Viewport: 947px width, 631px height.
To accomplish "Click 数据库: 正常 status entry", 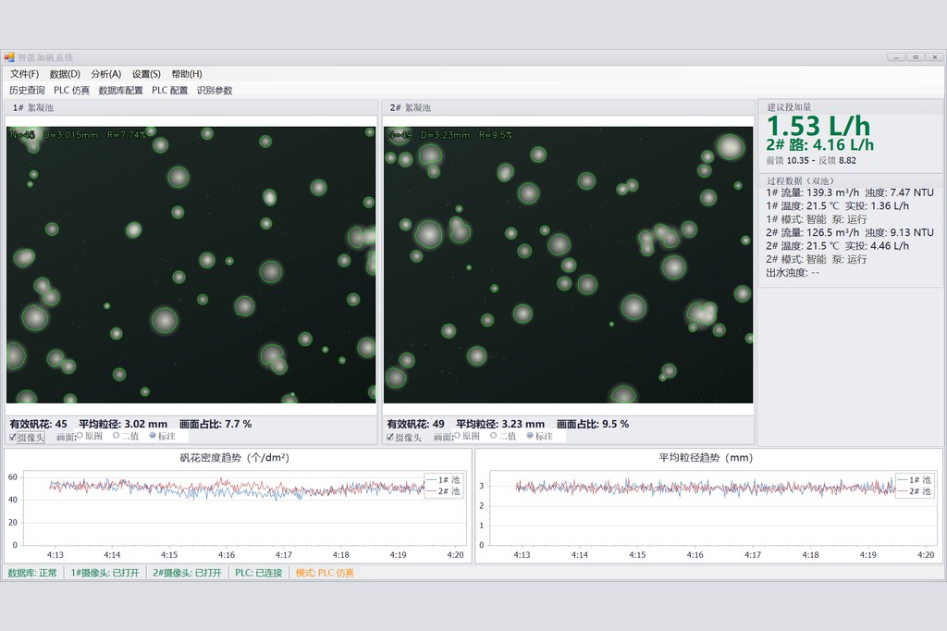I will (32, 573).
